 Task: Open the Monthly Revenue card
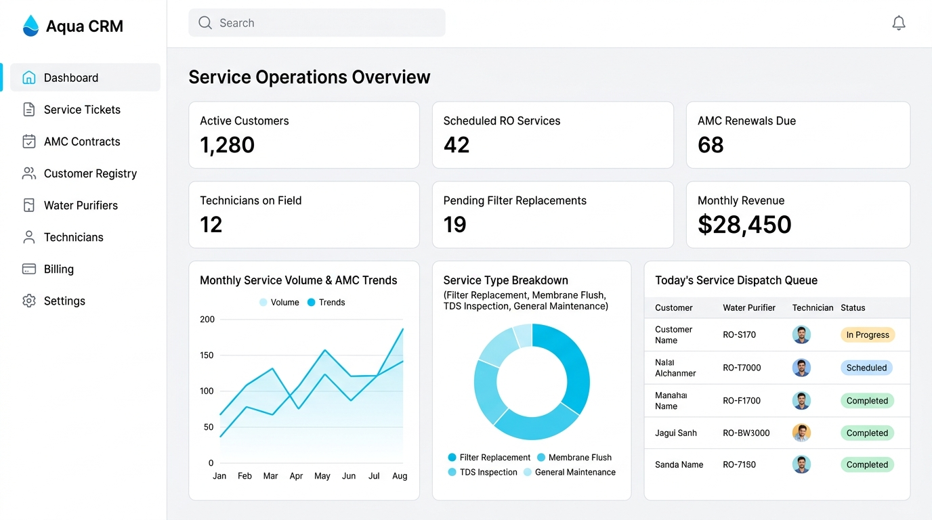[798, 215]
